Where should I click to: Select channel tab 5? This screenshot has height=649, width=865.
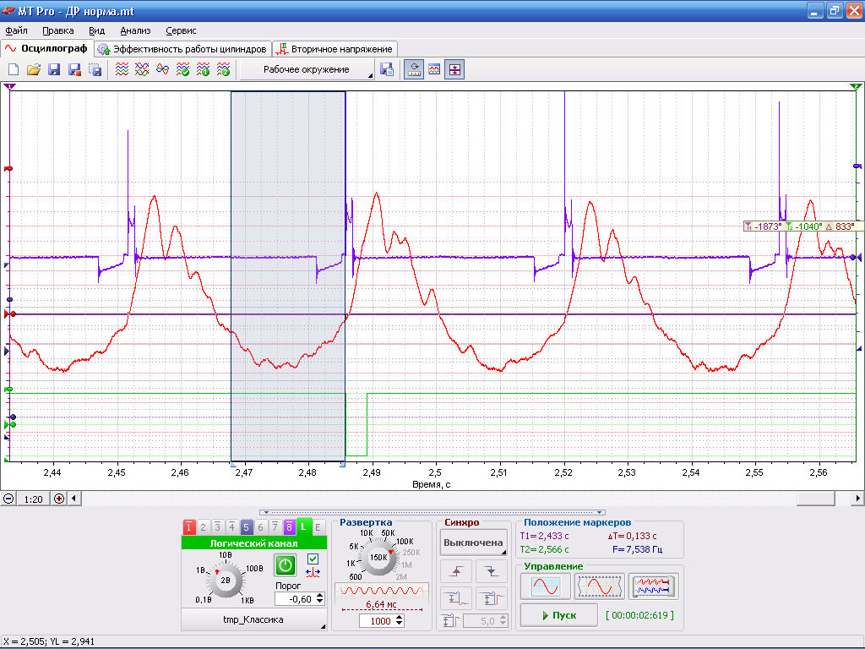246,527
